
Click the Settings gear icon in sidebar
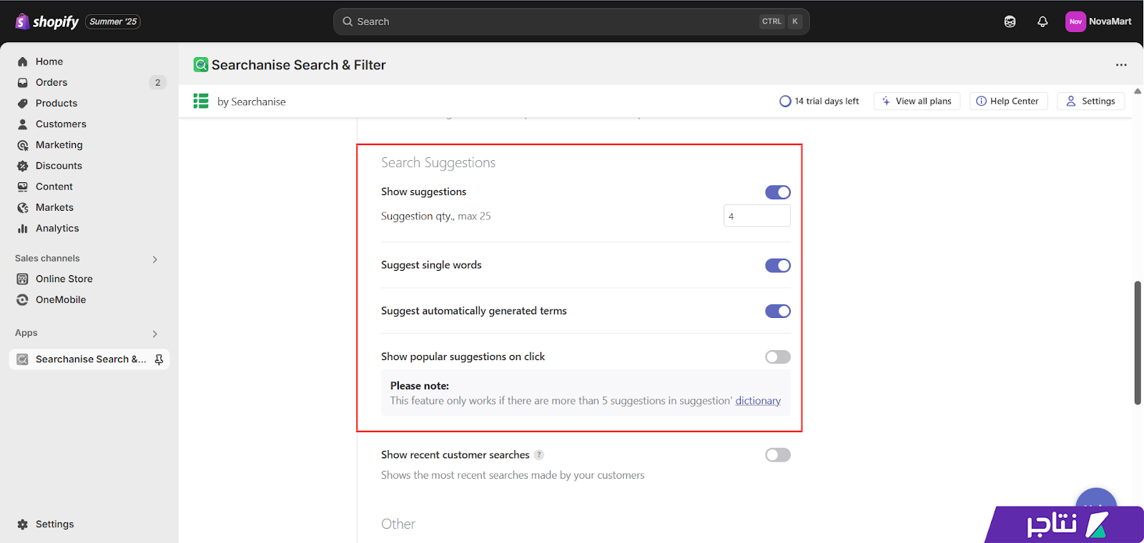point(23,524)
